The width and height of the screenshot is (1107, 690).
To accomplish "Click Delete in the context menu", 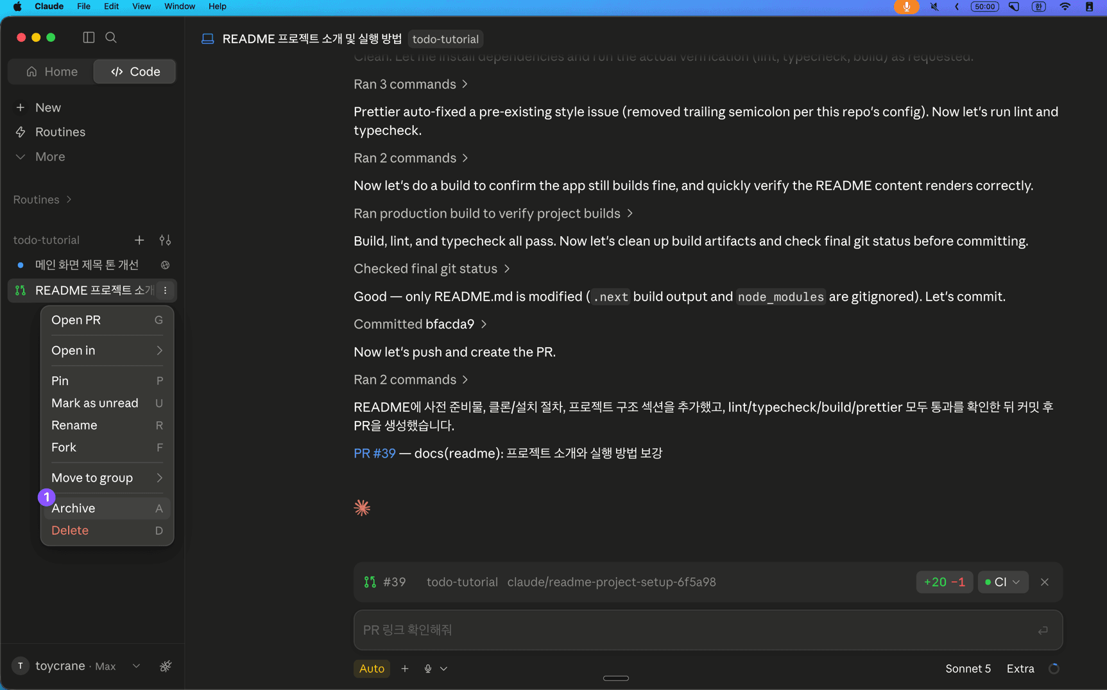I will (x=107, y=530).
